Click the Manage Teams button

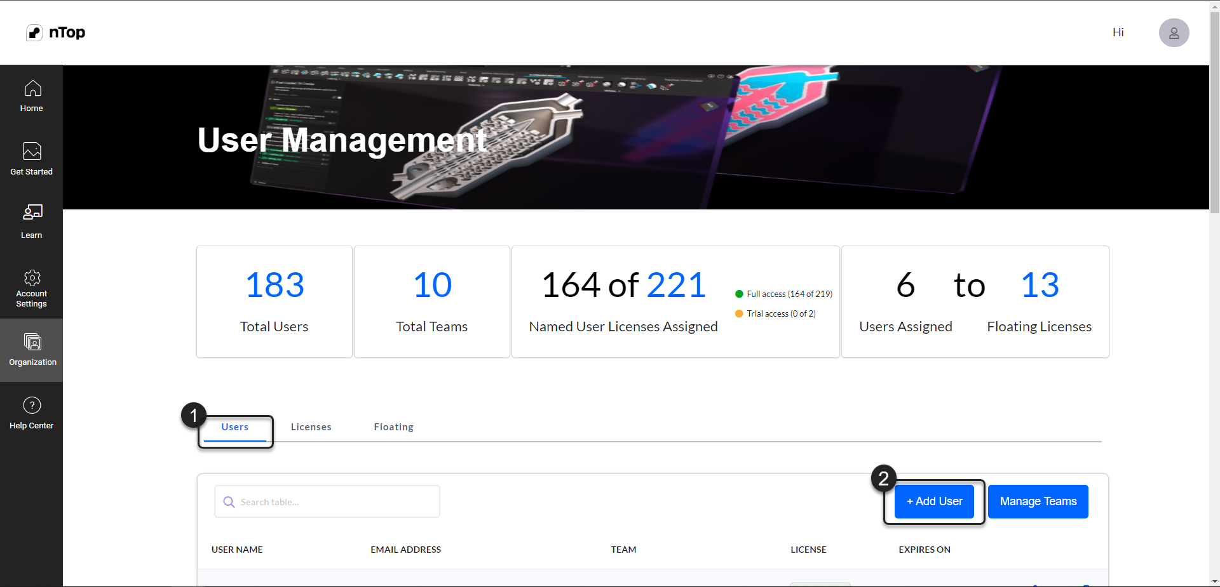[1038, 501]
